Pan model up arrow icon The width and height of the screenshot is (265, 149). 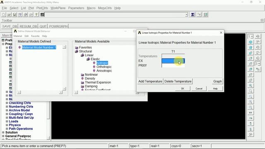[251, 123]
